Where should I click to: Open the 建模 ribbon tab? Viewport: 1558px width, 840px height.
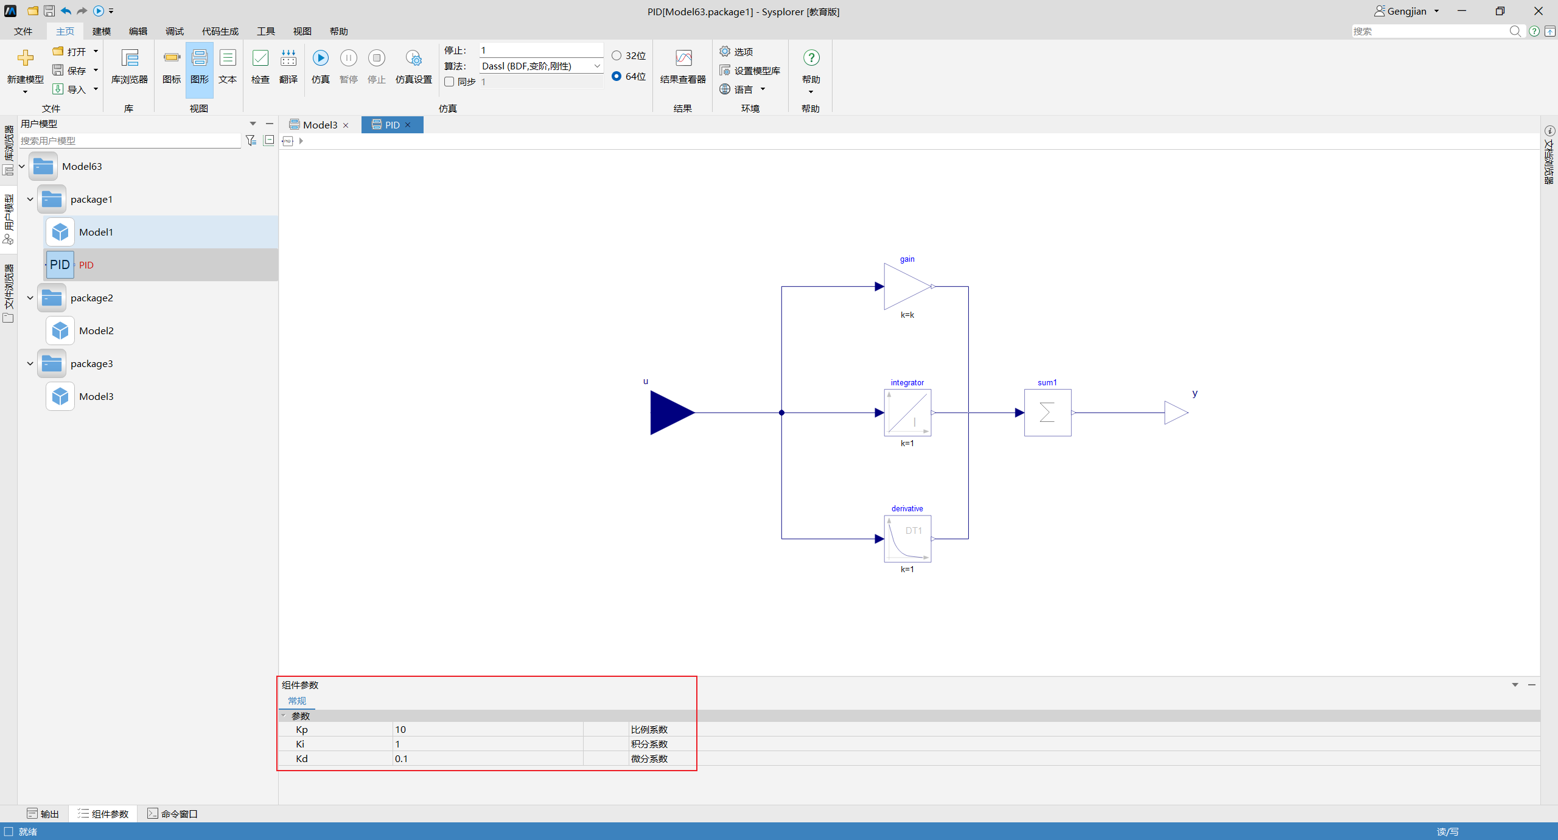click(102, 31)
